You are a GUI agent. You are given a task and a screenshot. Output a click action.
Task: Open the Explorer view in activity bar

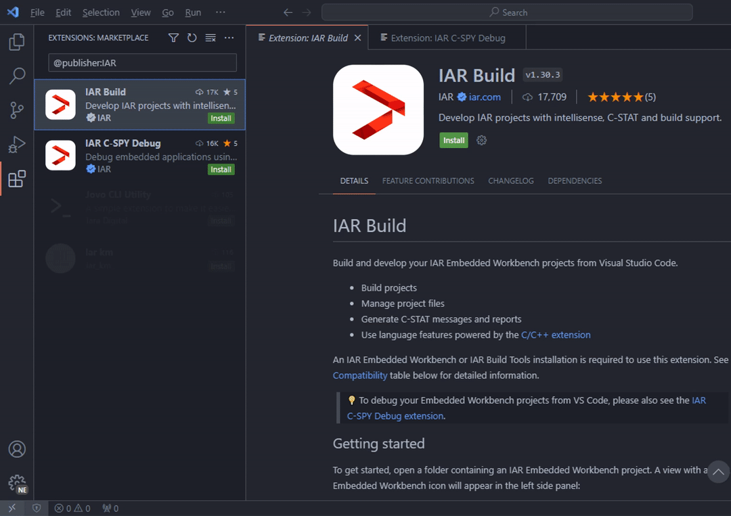(17, 42)
